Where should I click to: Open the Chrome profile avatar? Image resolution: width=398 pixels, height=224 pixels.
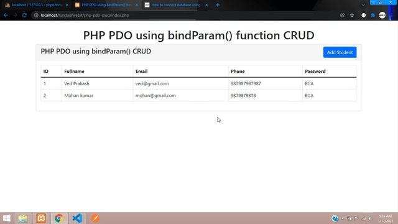(x=382, y=15)
